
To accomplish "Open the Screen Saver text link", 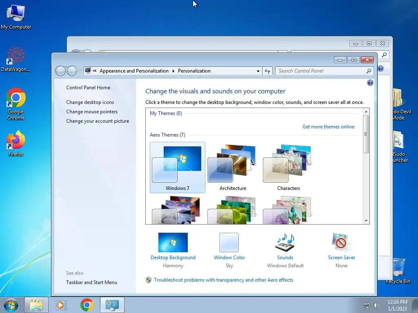I will [342, 258].
